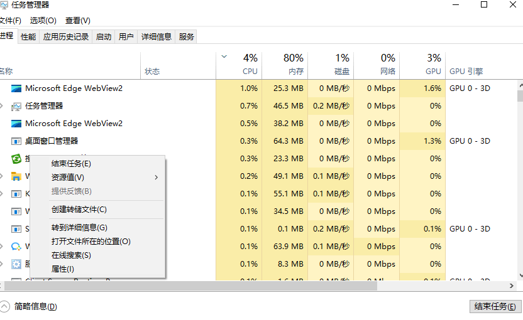Switch to the 应用历史记录 tab

point(66,36)
